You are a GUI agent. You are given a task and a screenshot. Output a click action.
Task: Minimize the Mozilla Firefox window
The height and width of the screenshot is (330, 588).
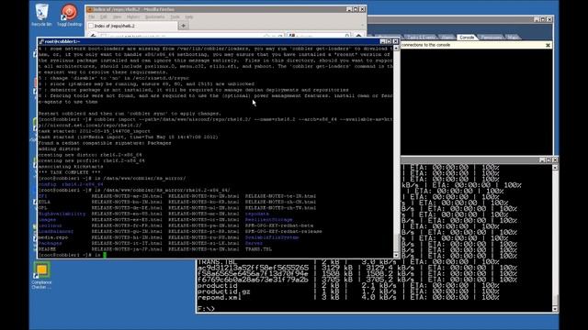pos(349,9)
